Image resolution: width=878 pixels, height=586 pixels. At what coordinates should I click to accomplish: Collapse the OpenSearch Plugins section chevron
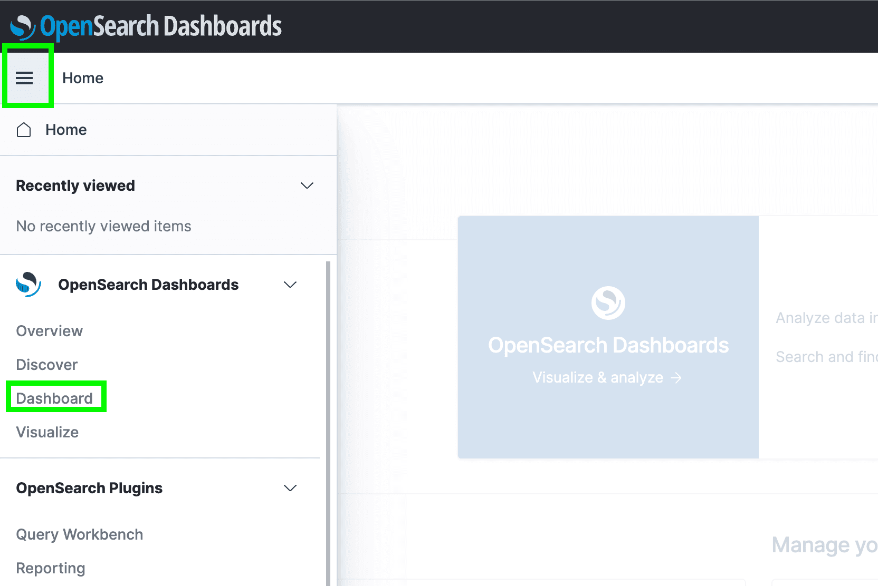290,488
